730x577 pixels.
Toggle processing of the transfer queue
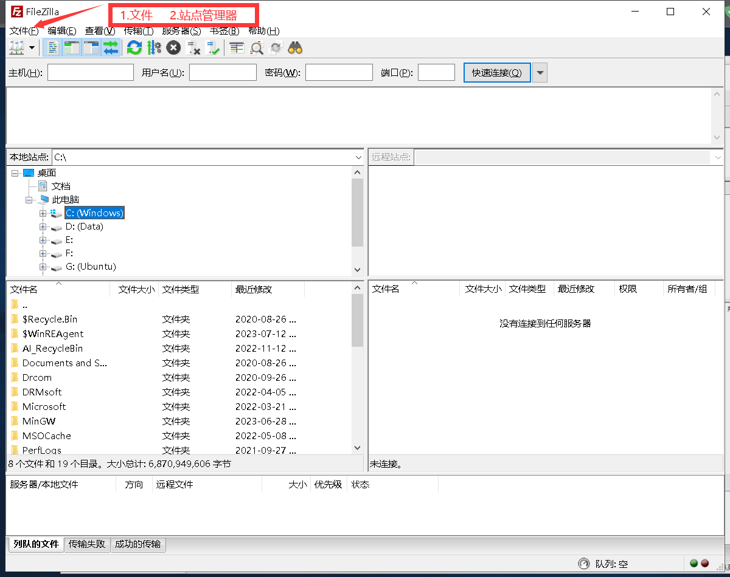coord(154,47)
